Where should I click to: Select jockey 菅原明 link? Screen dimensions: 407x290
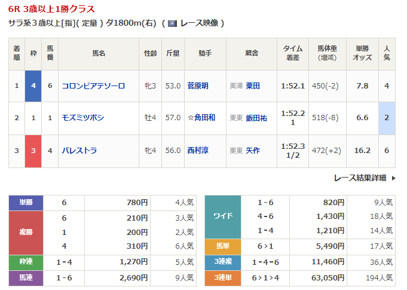[x=197, y=86]
